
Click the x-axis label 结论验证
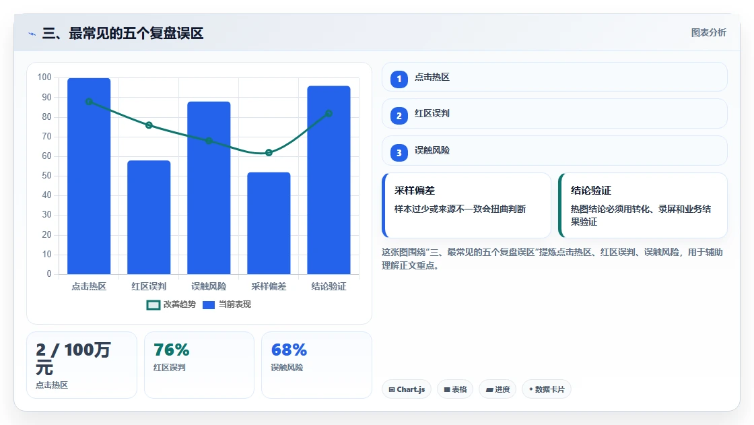[x=329, y=286]
